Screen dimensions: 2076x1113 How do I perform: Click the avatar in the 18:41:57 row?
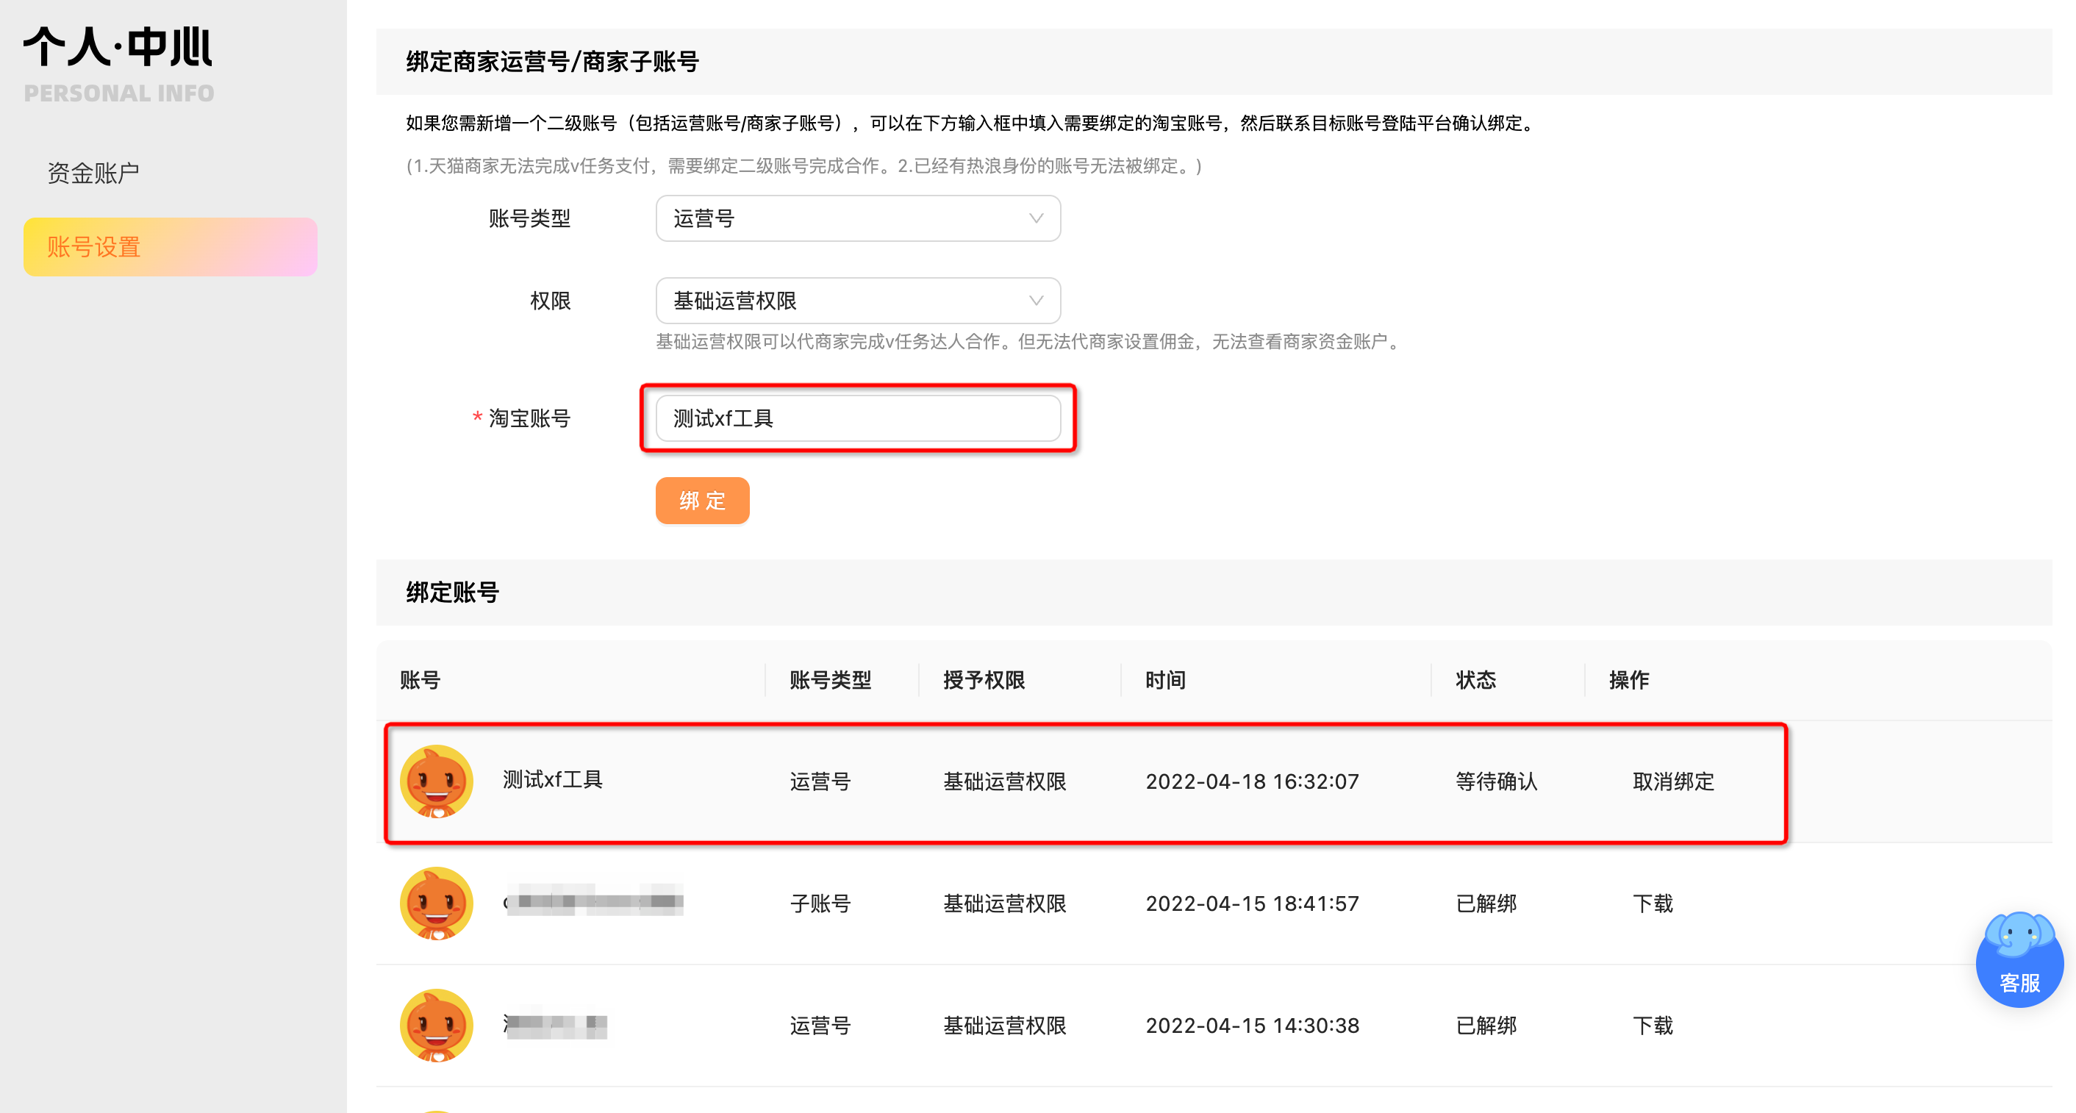[x=436, y=903]
